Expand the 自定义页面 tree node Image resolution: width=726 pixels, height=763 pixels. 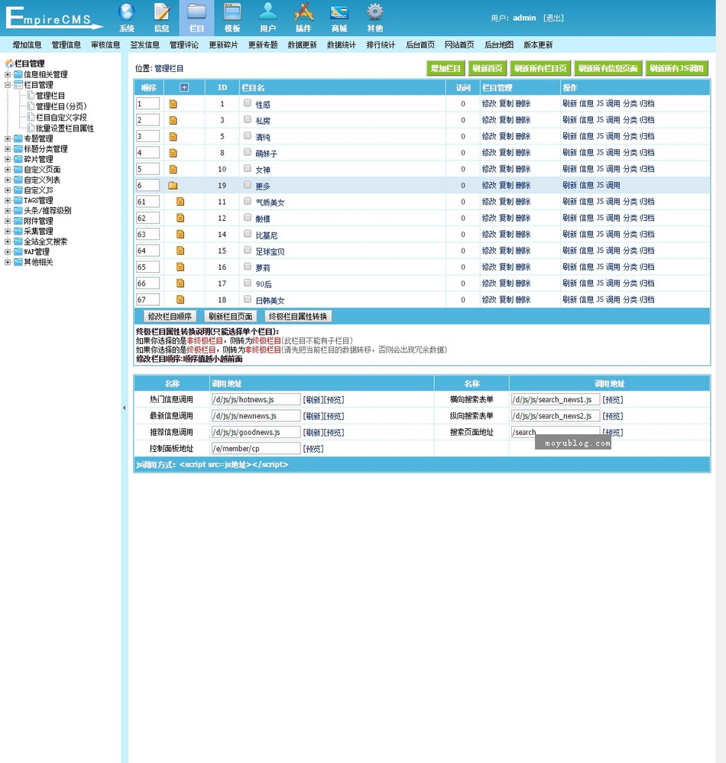[x=8, y=170]
